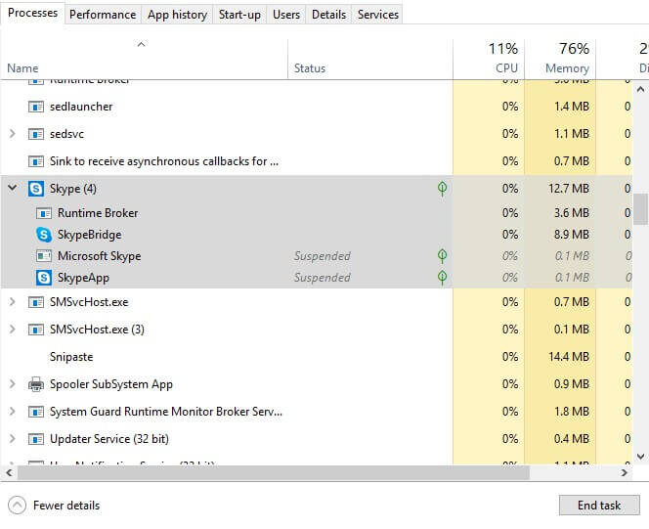Viewport: 649px width, 529px height.
Task: Open the Performance tab
Action: 103,15
